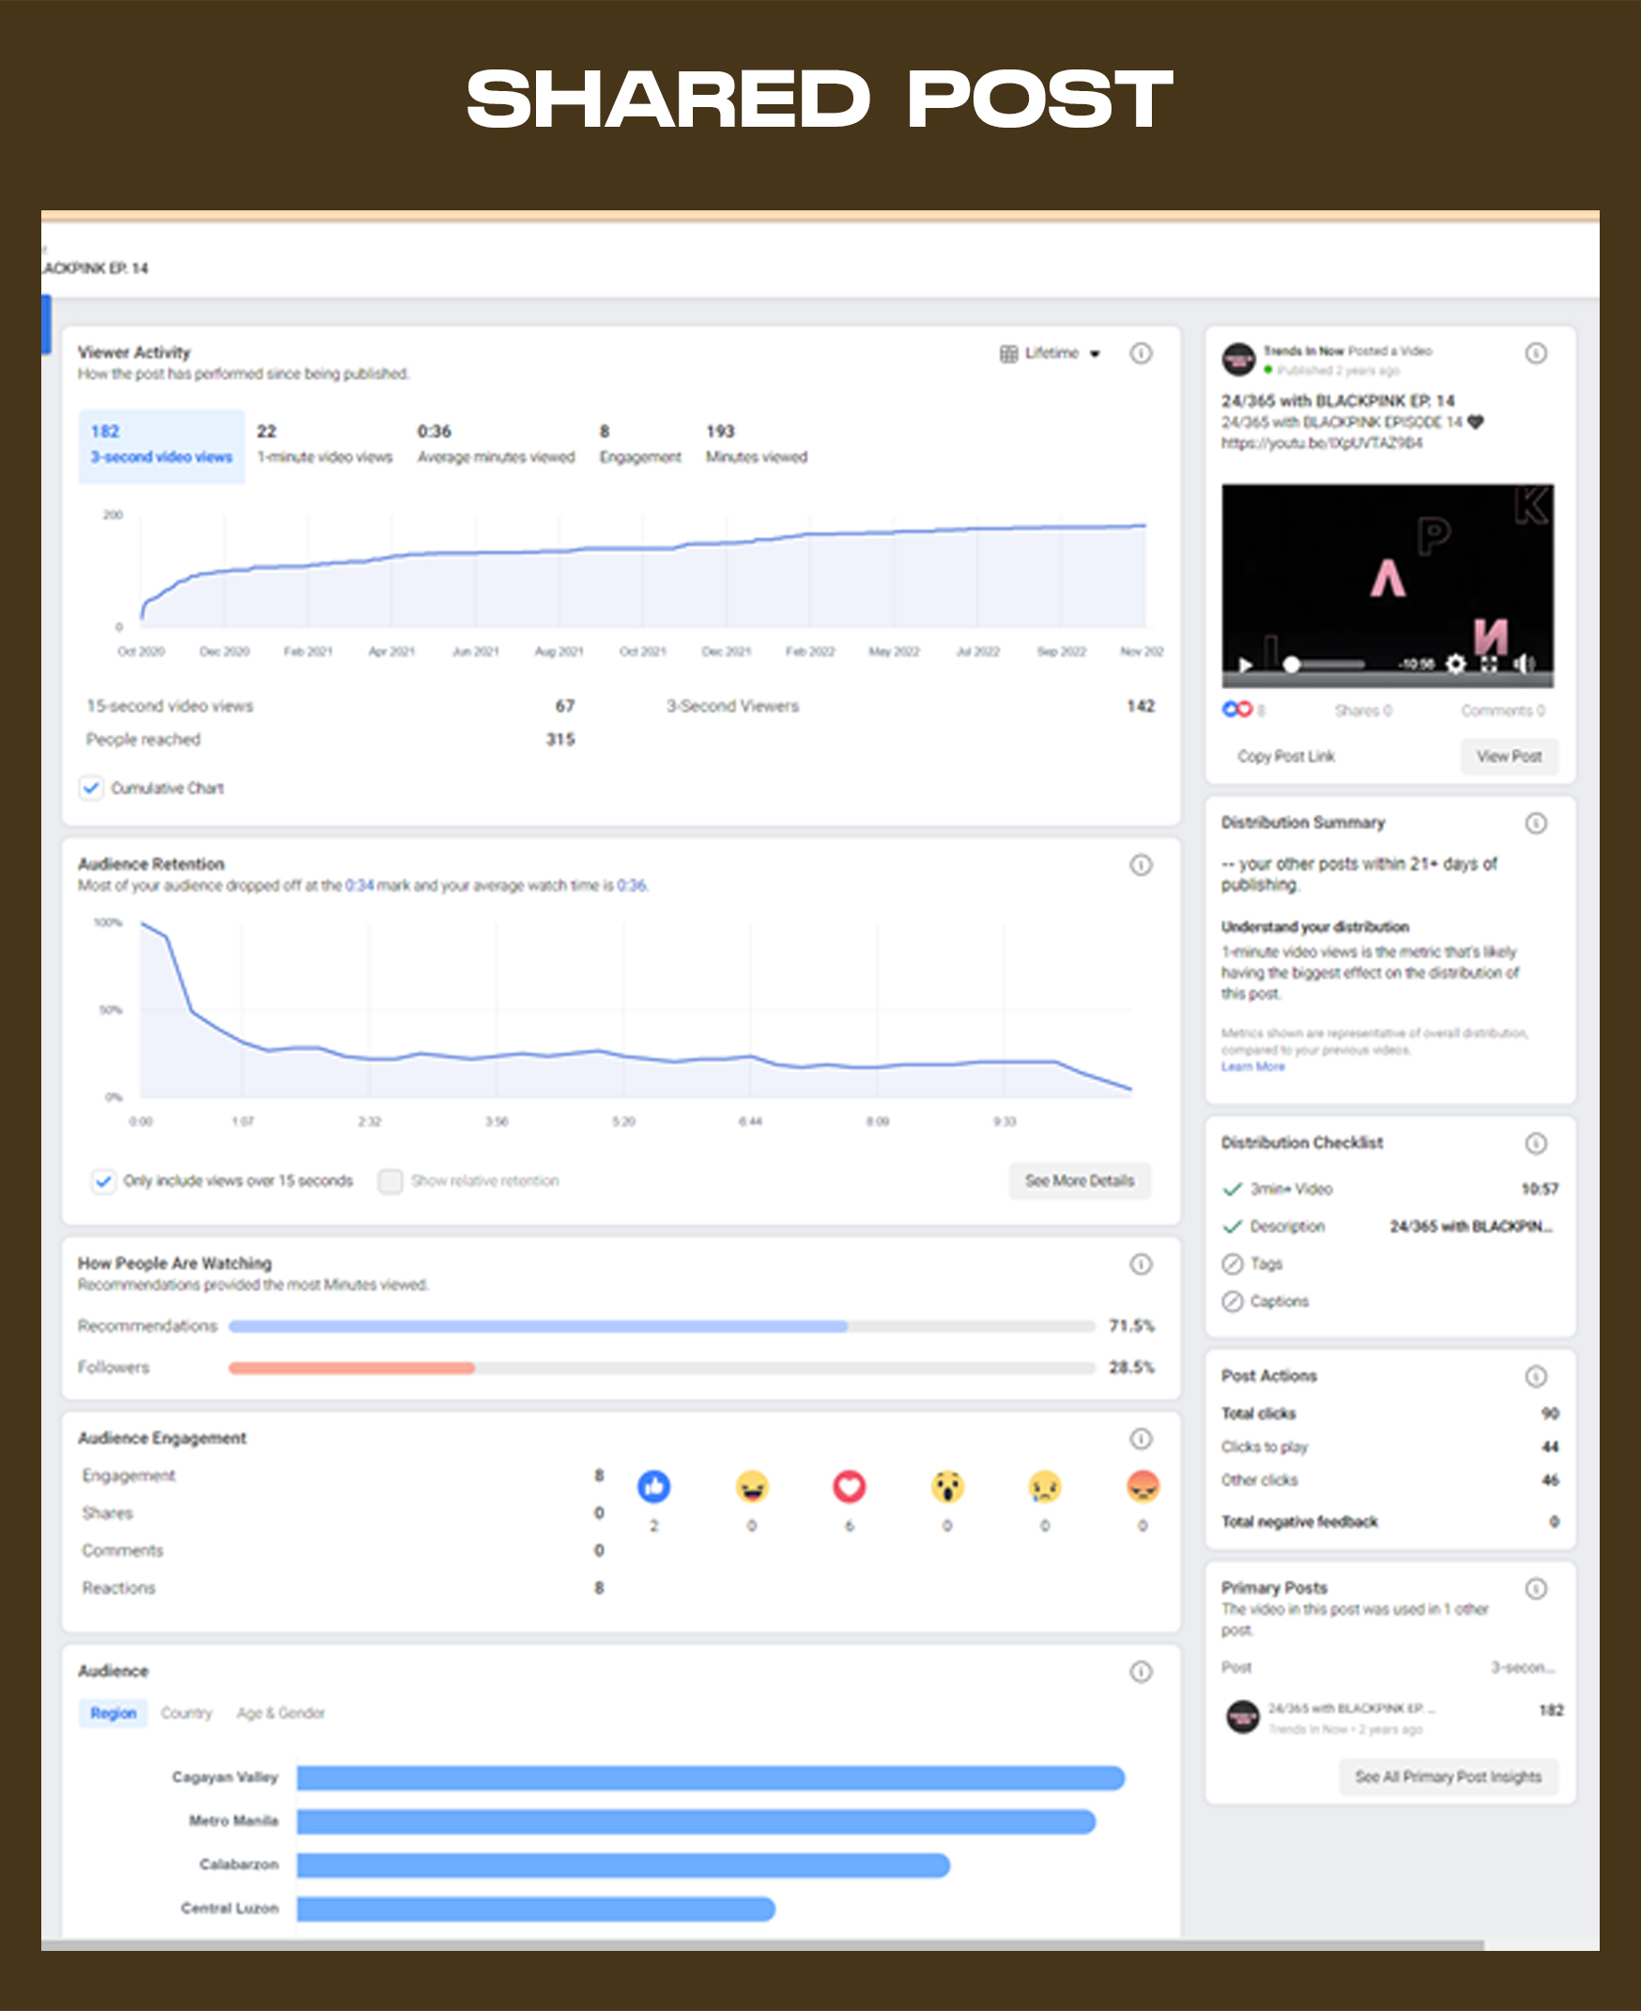Click the 24/365 with BLACKPINK EP primary post title
Viewport: 1641px width, 2011px height.
[x=1352, y=1709]
